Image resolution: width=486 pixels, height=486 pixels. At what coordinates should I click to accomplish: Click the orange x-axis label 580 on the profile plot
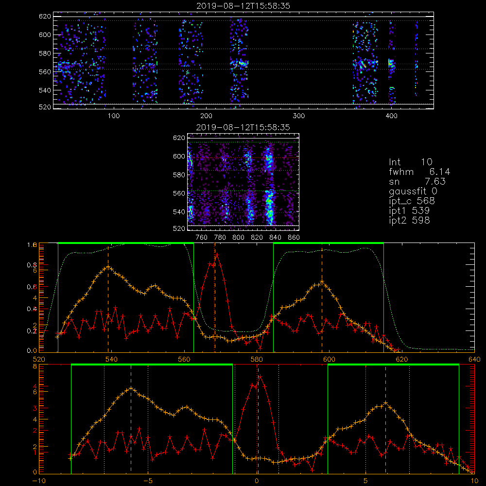pyautogui.click(x=257, y=360)
